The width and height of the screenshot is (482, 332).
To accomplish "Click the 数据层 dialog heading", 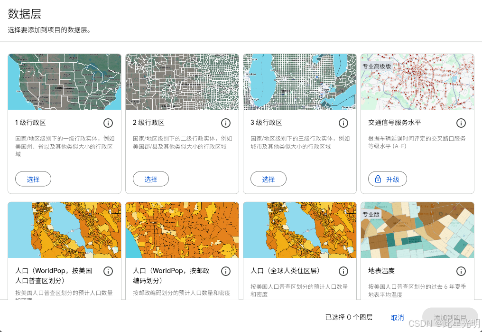I will coord(25,14).
